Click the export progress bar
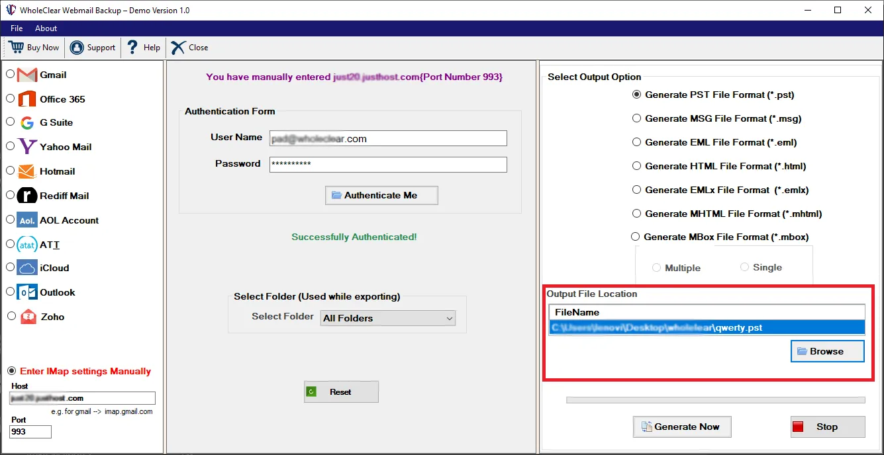 (x=716, y=400)
